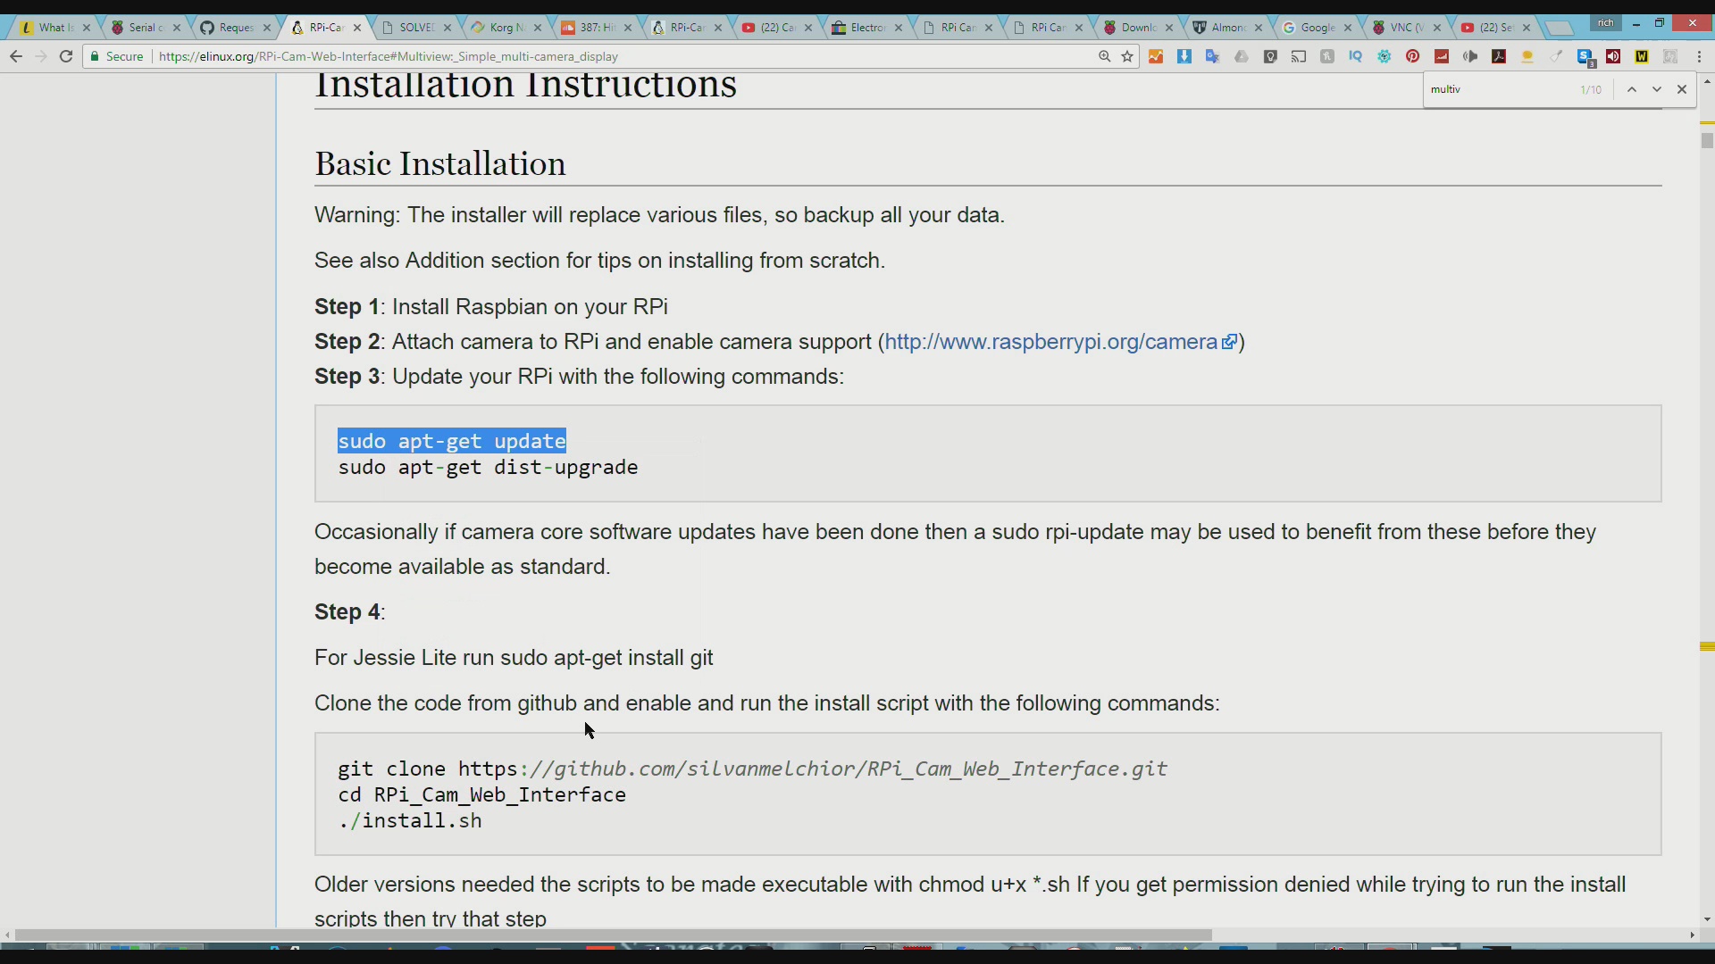Reload the current page
Image resolution: width=1715 pixels, height=964 pixels.
[x=66, y=56]
